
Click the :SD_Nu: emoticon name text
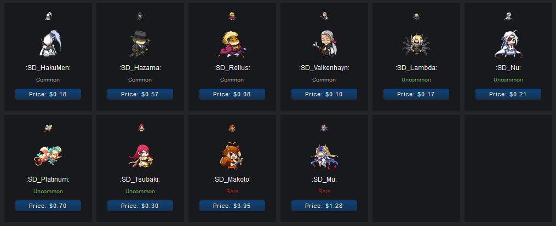pos(508,68)
